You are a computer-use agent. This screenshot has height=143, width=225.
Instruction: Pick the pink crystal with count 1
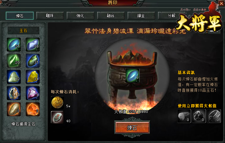(33, 93)
